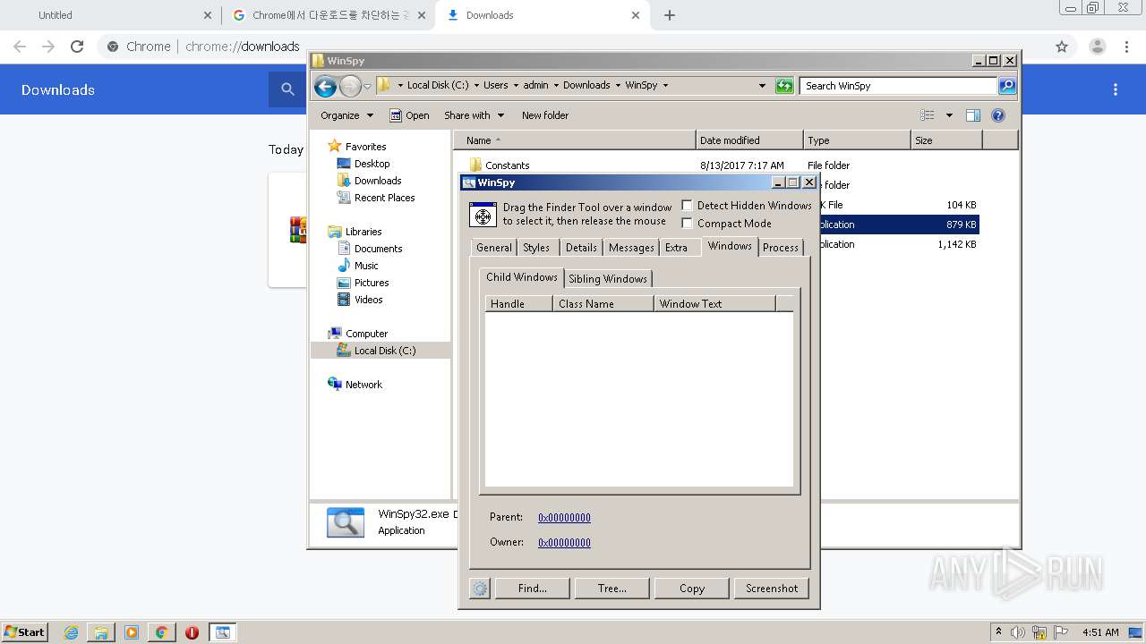Open Internet Explorer from the taskbar

[x=71, y=632]
